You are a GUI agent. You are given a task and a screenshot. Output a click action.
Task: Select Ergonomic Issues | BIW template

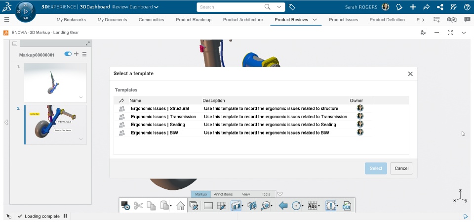tap(243, 133)
